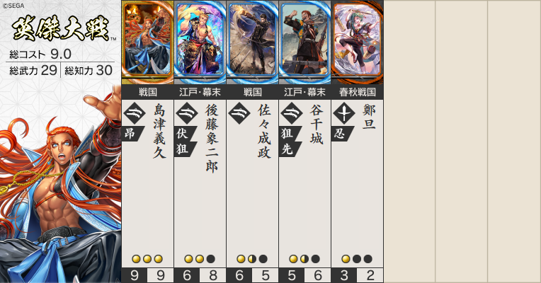
Task: Click the sword unit icon beside 鄭旦
Action: pyautogui.click(x=344, y=113)
